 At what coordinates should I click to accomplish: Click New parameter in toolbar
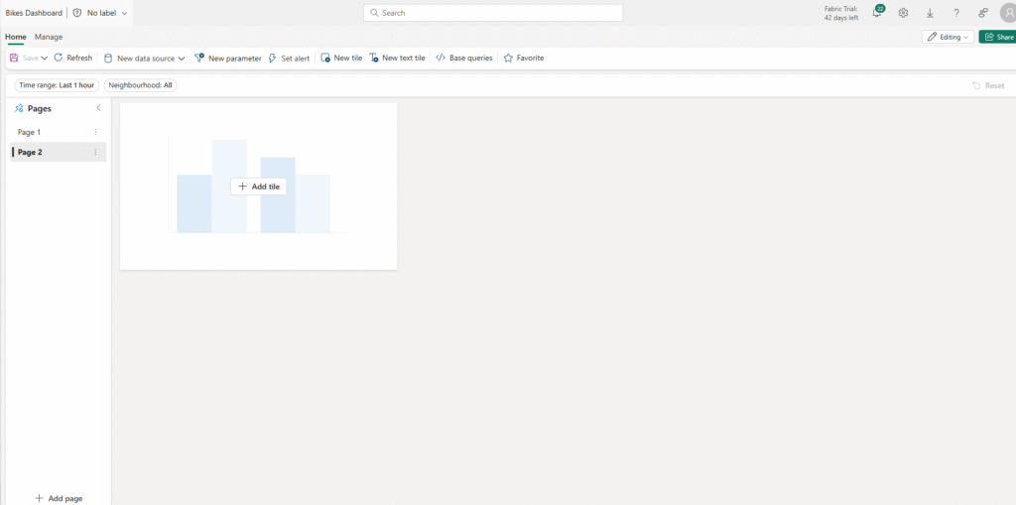227,59
